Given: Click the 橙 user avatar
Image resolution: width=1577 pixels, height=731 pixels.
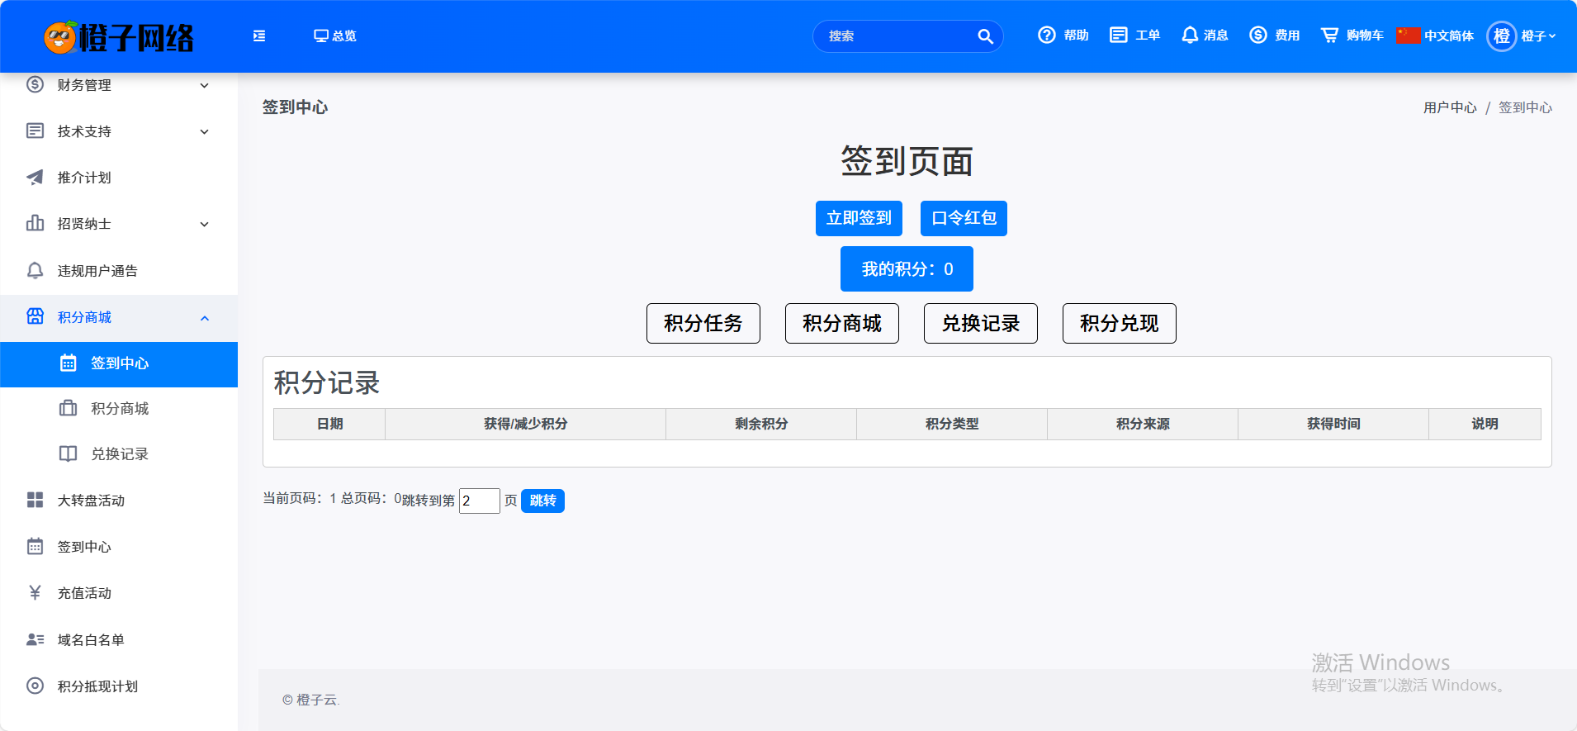Looking at the screenshot, I should point(1502,36).
